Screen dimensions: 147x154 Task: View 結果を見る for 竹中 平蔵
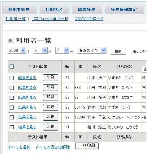click(x=27, y=117)
